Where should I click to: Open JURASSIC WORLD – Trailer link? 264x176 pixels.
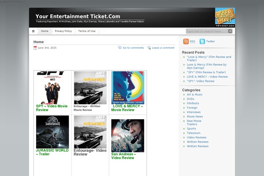tap(52, 152)
